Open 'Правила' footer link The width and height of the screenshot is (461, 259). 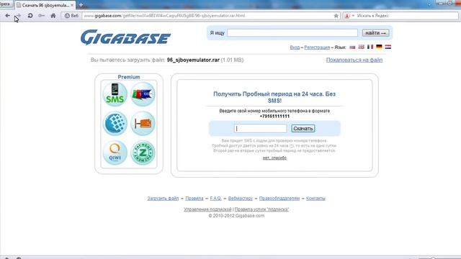[x=194, y=199]
